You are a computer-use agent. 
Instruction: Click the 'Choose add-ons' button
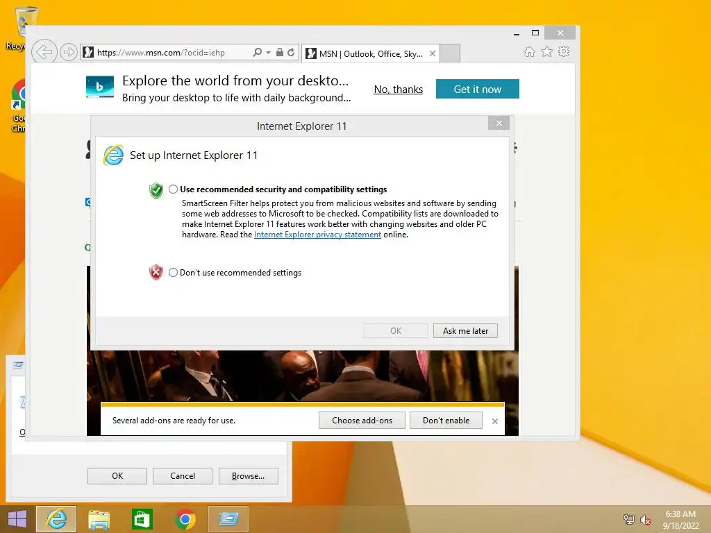tap(362, 420)
